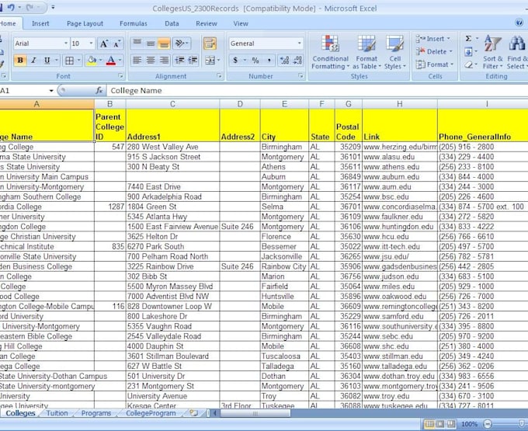This screenshot has width=528, height=431.
Task: Toggle Underline formatting button
Action: [x=47, y=61]
